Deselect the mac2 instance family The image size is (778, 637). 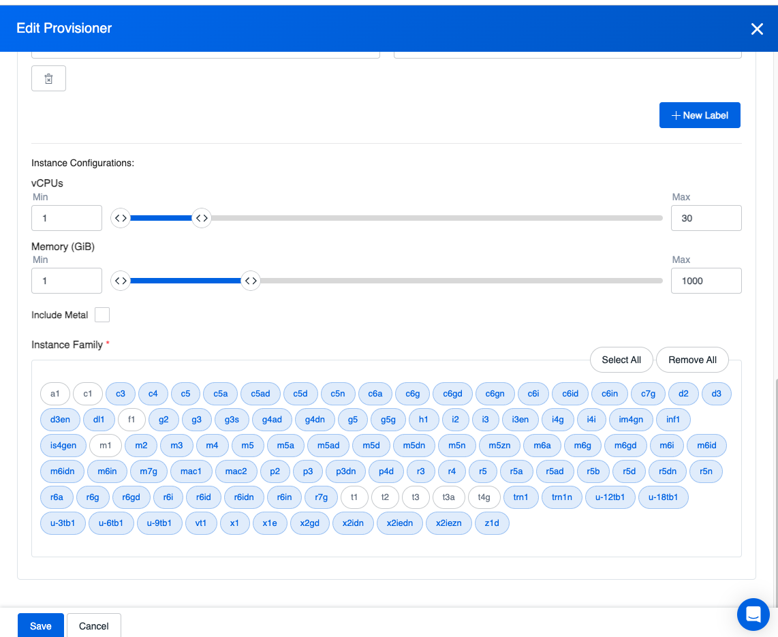tap(236, 471)
